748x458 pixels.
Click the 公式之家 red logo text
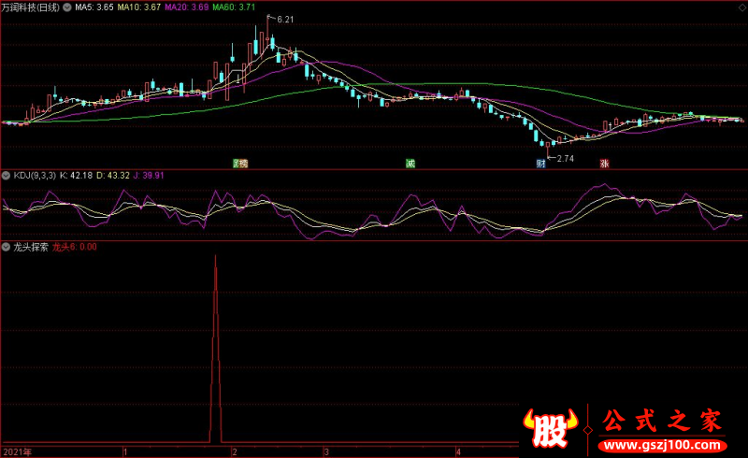662,421
